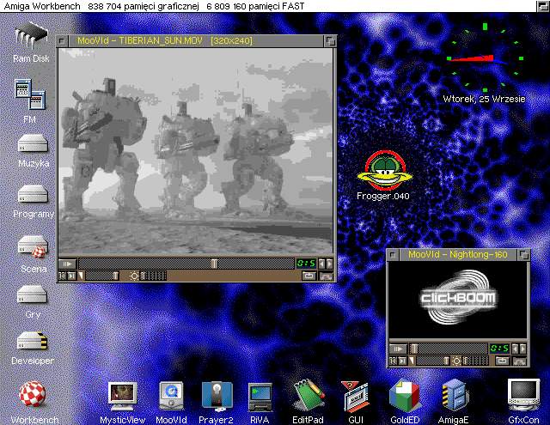550x425 pixels.
Task: Click the waveform button in the Nightlong window
Action: point(519,361)
